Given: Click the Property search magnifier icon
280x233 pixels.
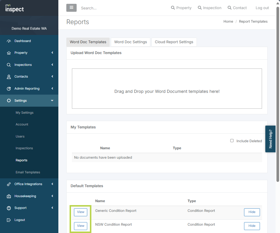Looking at the screenshot, I should click(x=173, y=8).
